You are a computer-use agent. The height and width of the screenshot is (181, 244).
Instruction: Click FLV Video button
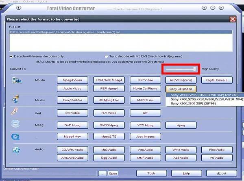109,113
